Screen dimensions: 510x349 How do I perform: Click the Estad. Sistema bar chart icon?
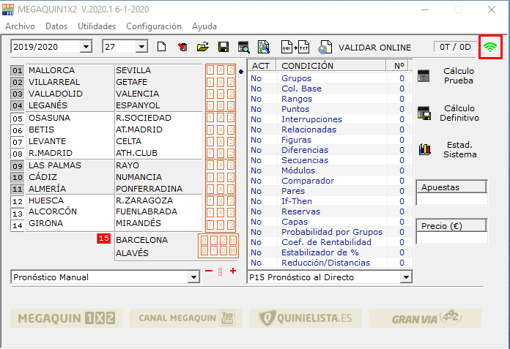pos(425,149)
